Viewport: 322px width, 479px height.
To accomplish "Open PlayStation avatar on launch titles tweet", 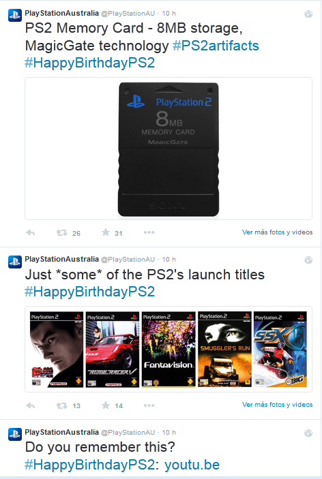I will (15, 262).
